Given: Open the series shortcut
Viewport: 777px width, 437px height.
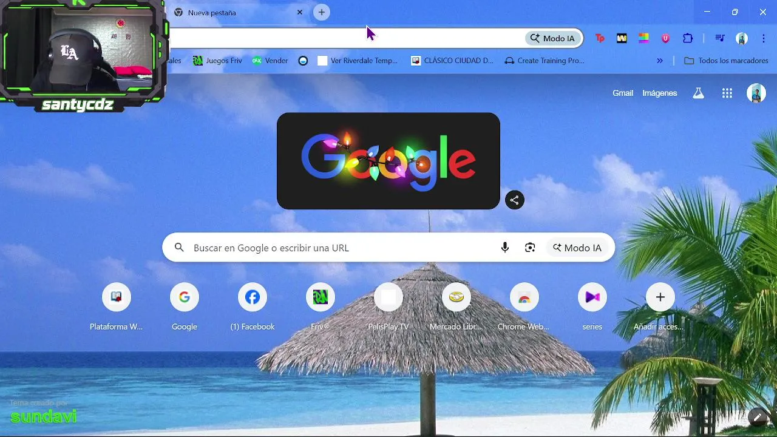Looking at the screenshot, I should [592, 307].
